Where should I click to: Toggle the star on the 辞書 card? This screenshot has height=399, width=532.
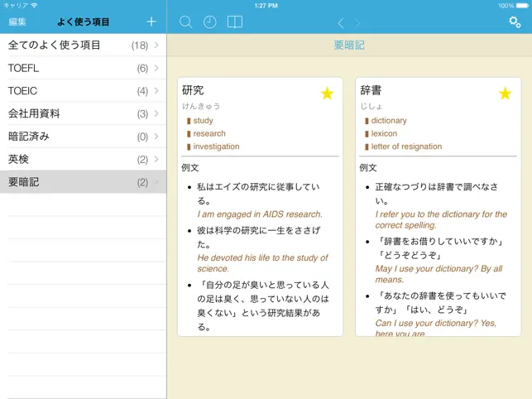point(506,94)
